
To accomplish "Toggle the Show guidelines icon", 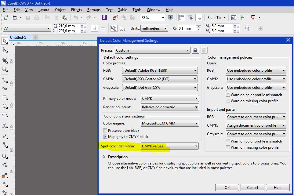I will (199, 17).
